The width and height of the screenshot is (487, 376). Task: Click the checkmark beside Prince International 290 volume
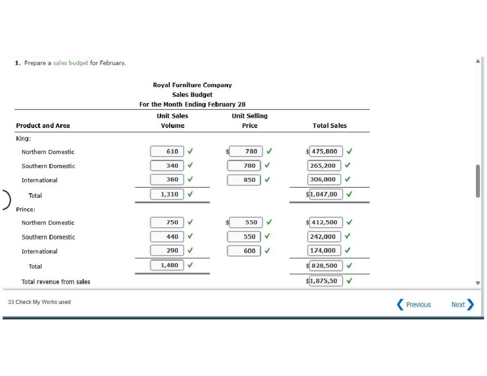tap(190, 251)
